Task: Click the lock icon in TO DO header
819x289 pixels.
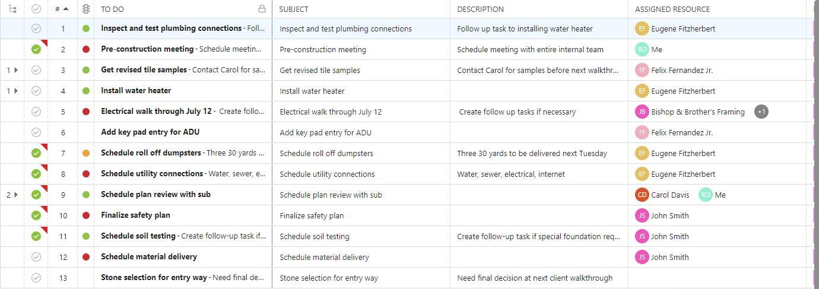Action: click(262, 9)
